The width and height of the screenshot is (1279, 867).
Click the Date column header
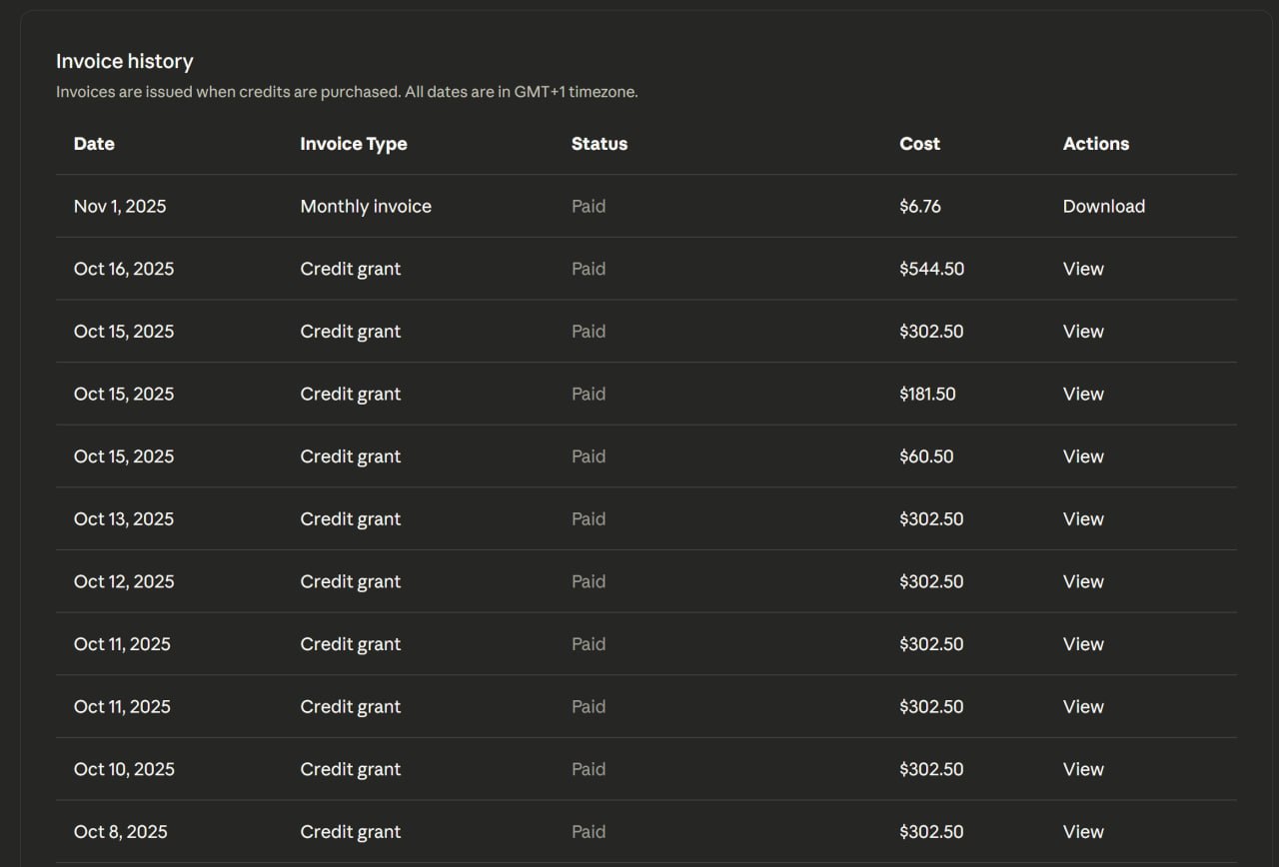pyautogui.click(x=94, y=144)
